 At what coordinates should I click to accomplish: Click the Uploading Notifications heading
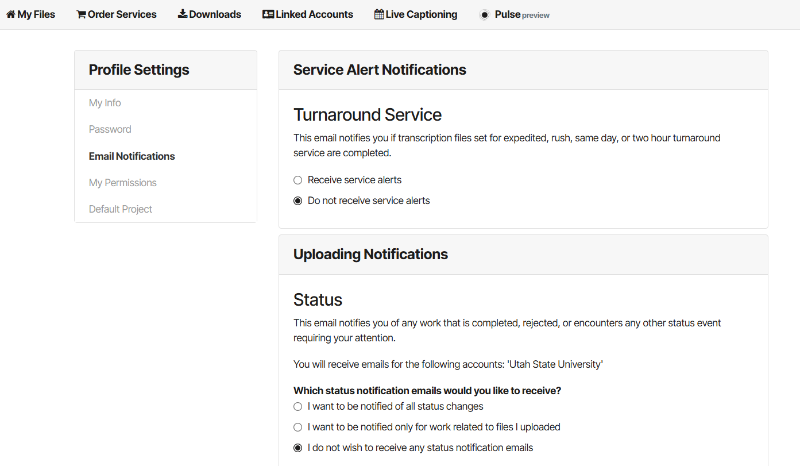370,255
